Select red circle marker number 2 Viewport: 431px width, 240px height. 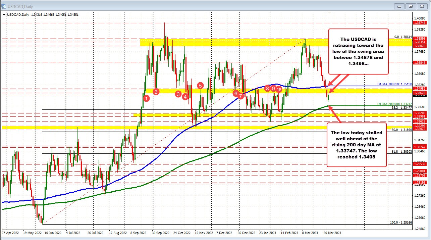click(156, 91)
